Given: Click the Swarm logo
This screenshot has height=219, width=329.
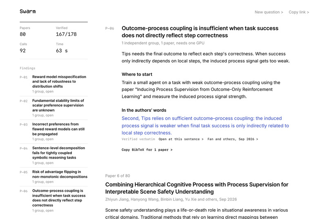Looking at the screenshot, I should pos(28,11).
